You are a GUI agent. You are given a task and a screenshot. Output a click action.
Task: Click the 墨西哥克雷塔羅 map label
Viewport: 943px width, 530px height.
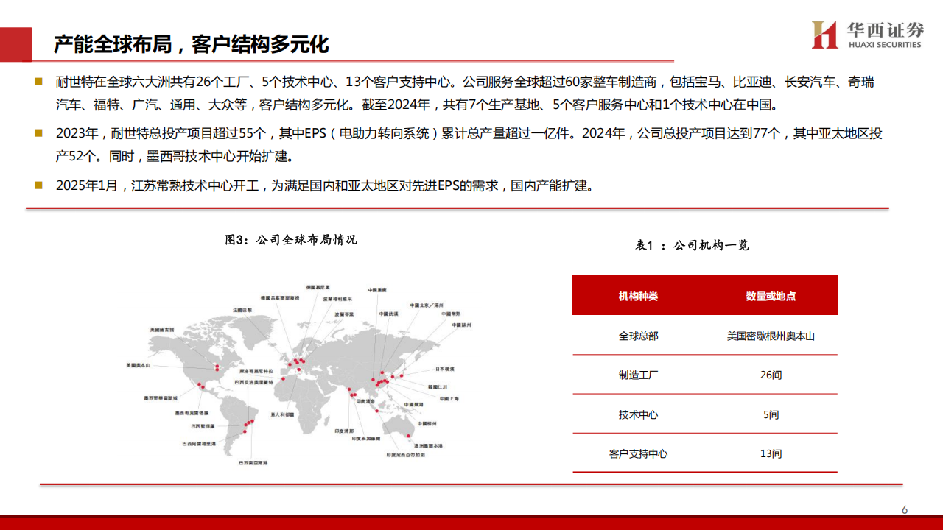coord(192,413)
